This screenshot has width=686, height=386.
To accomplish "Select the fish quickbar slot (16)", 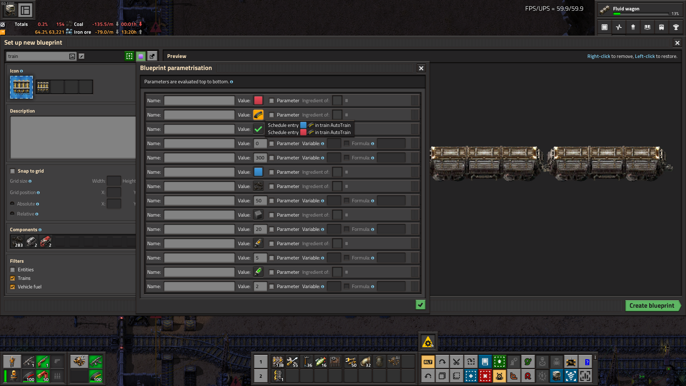I will (x=320, y=362).
